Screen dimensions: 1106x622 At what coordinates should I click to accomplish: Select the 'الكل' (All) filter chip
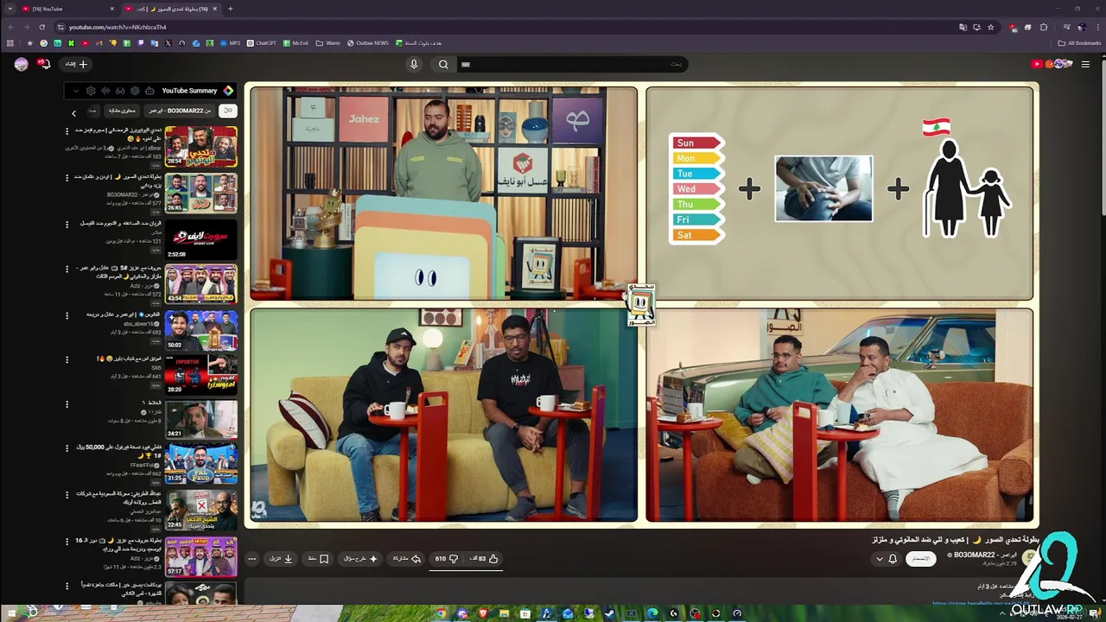tap(227, 111)
